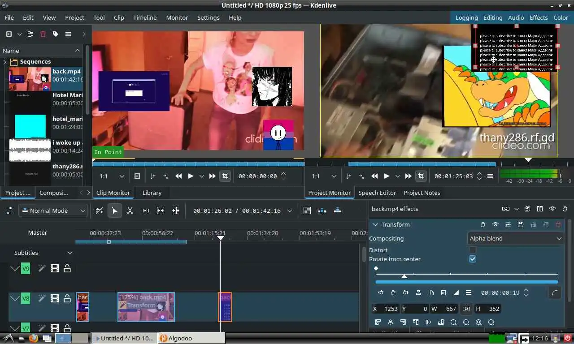574x344 pixels.
Task: Switch to Speech Editor tab
Action: 377,193
